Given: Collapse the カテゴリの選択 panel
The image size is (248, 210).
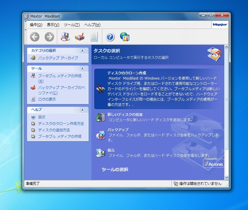Looking at the screenshot, I should pos(82,51).
